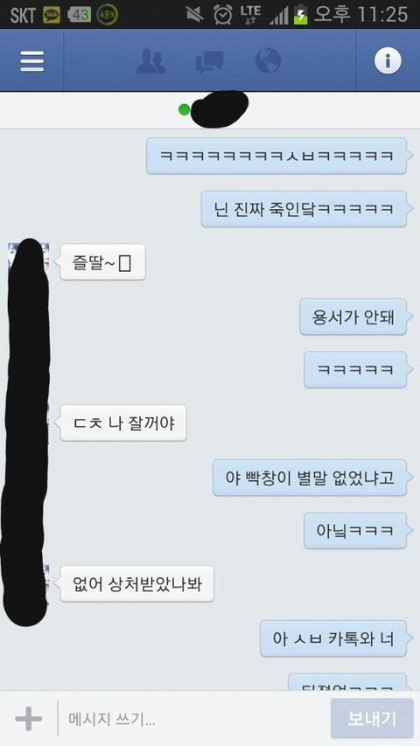The height and width of the screenshot is (746, 420).
Task: Click the 보내기 send button
Action: [x=372, y=718]
